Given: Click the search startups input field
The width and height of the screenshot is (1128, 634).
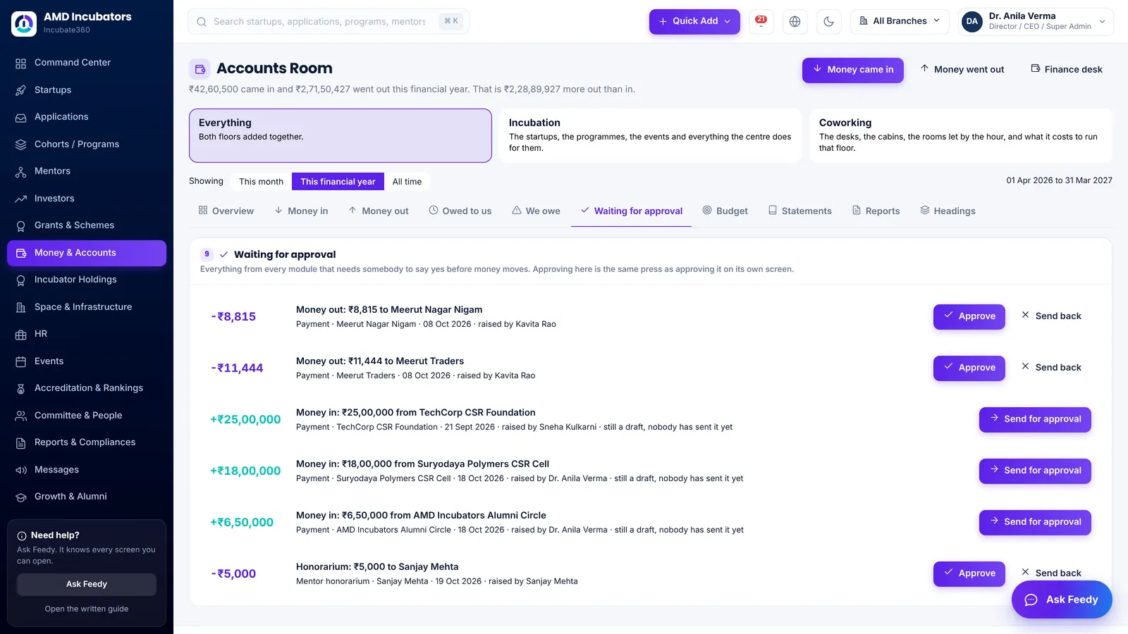Looking at the screenshot, I should pos(329,21).
